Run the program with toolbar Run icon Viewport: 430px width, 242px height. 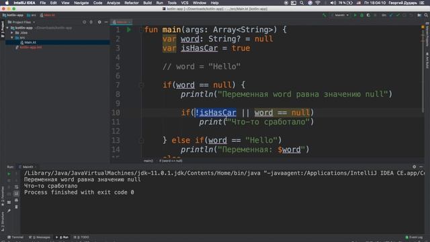click(x=355, y=15)
